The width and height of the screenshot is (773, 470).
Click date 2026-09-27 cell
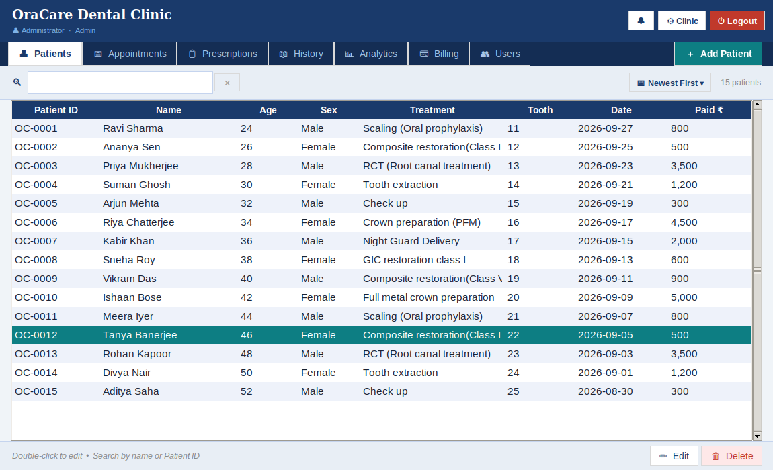[606, 128]
